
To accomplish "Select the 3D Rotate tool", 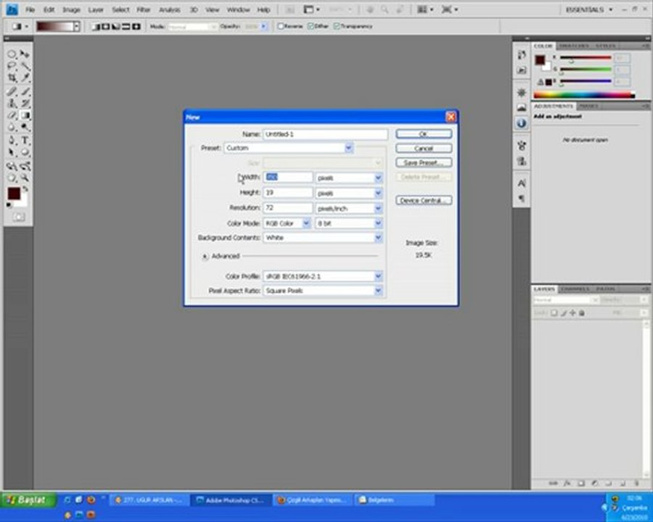I will pyautogui.click(x=12, y=166).
